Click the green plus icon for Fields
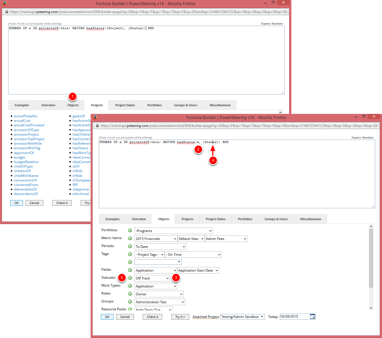The image size is (382, 338). (130, 270)
